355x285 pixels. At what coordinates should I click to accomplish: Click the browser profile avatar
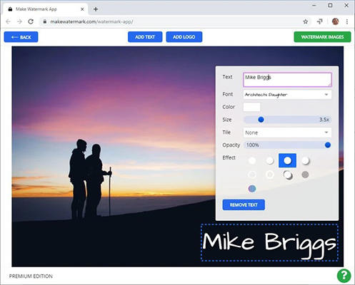(x=335, y=21)
